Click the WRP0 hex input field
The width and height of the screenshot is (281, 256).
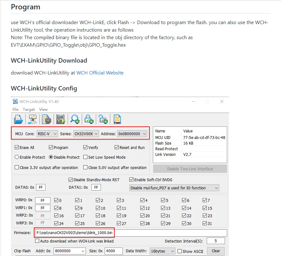43,200
